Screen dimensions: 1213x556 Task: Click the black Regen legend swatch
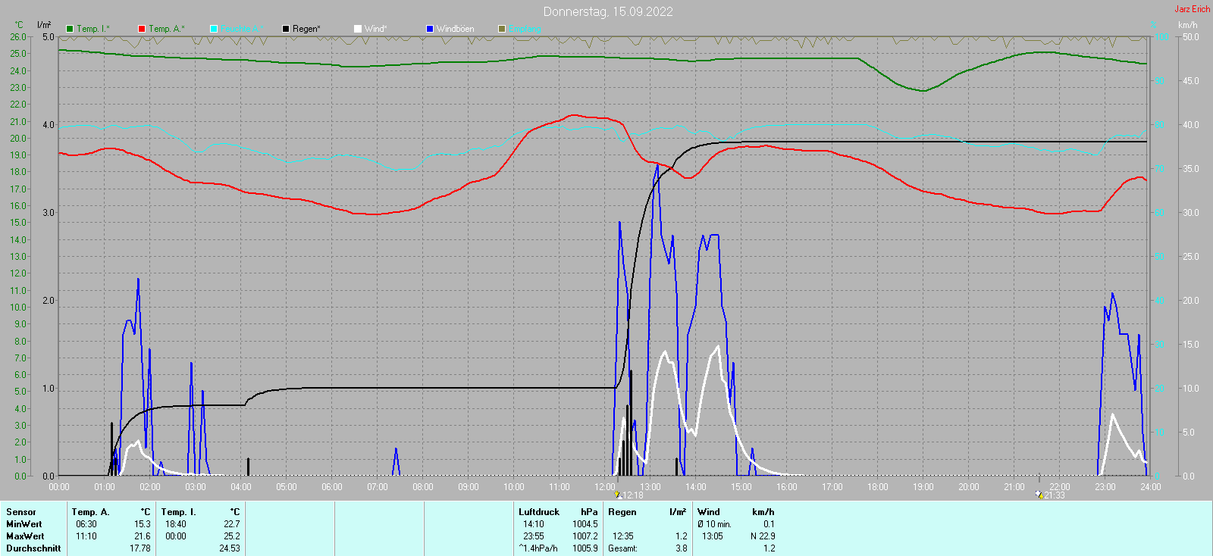pos(286,29)
